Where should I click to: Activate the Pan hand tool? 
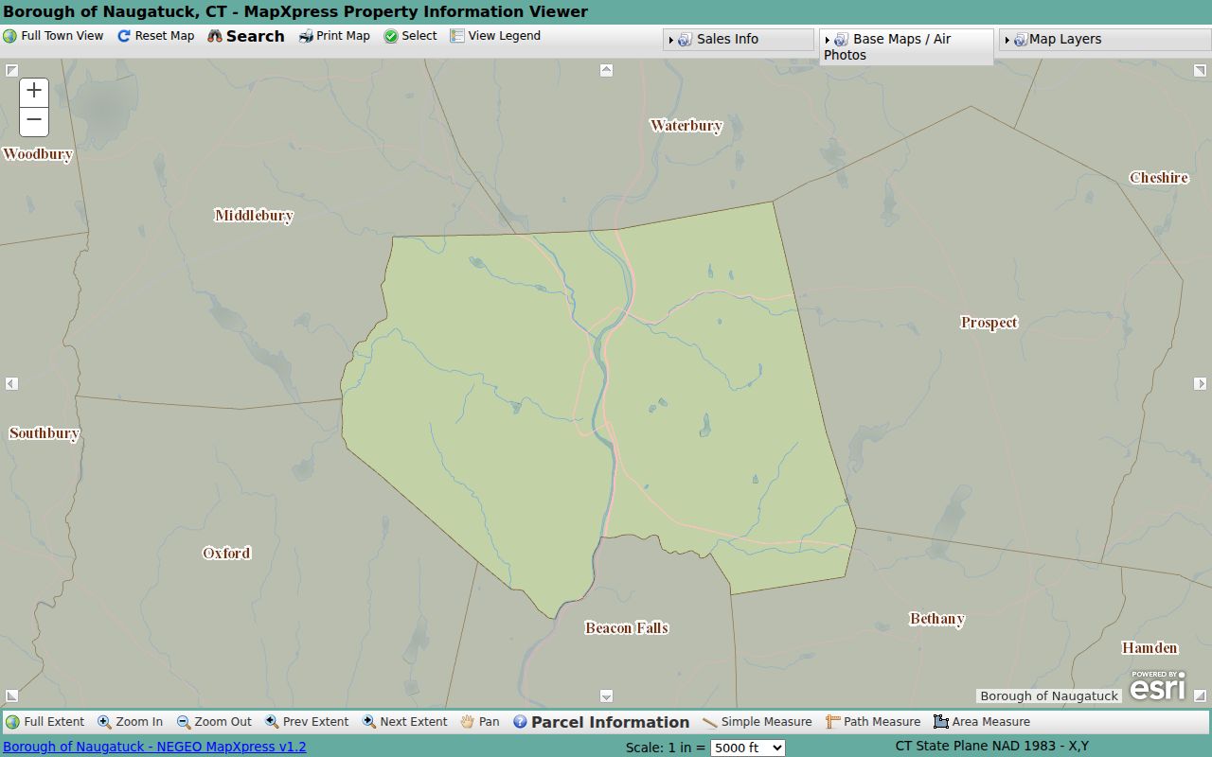pos(468,722)
